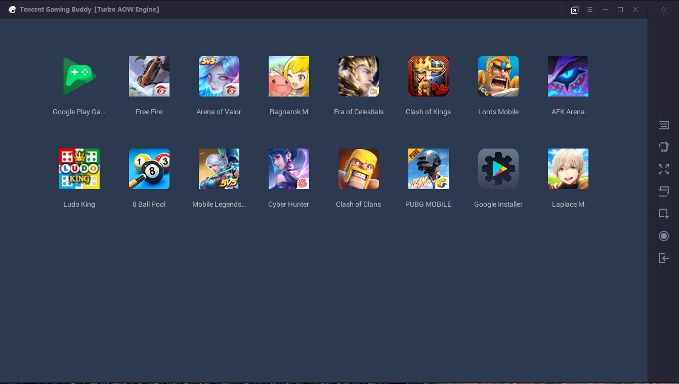Launch Free Fire game icon

click(x=149, y=76)
